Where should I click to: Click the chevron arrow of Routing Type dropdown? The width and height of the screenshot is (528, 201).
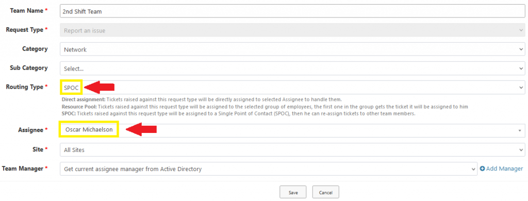point(521,88)
